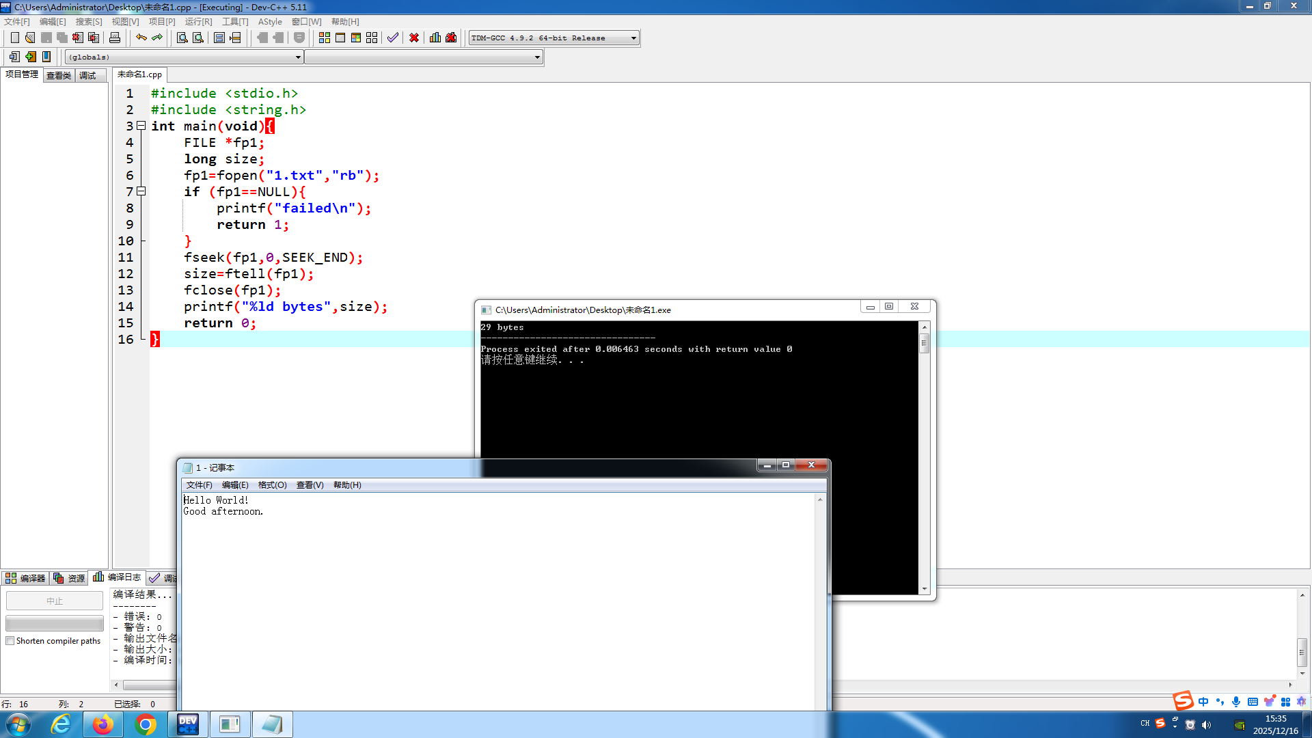
Task: Expand the (globals) scope dropdown
Action: (298, 57)
